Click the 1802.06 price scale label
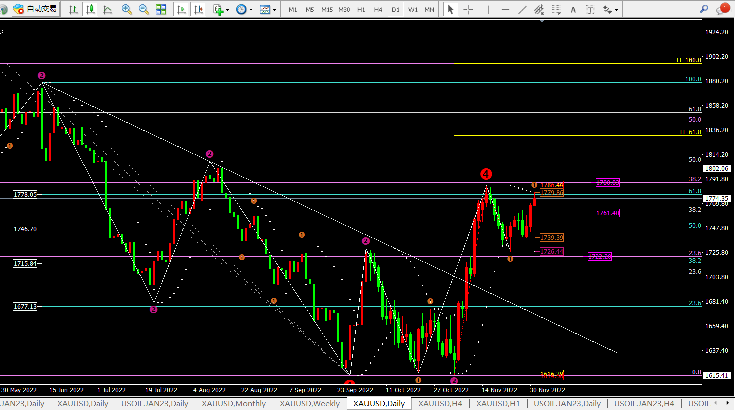 click(717, 169)
